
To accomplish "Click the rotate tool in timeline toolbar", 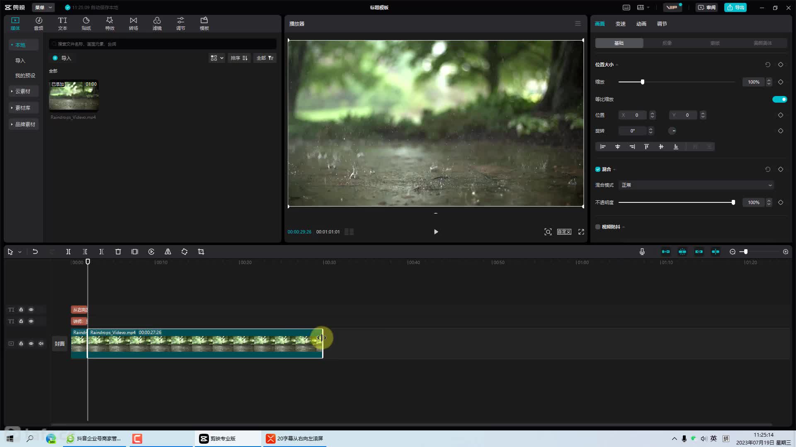I will point(184,252).
